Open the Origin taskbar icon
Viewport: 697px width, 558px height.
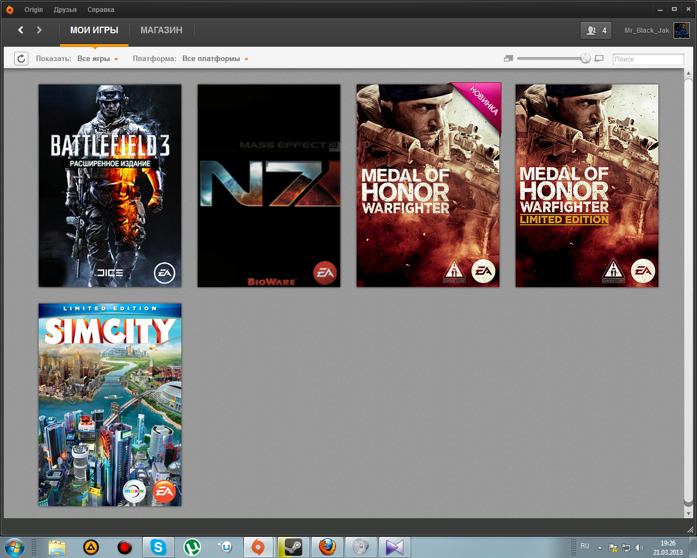(259, 547)
